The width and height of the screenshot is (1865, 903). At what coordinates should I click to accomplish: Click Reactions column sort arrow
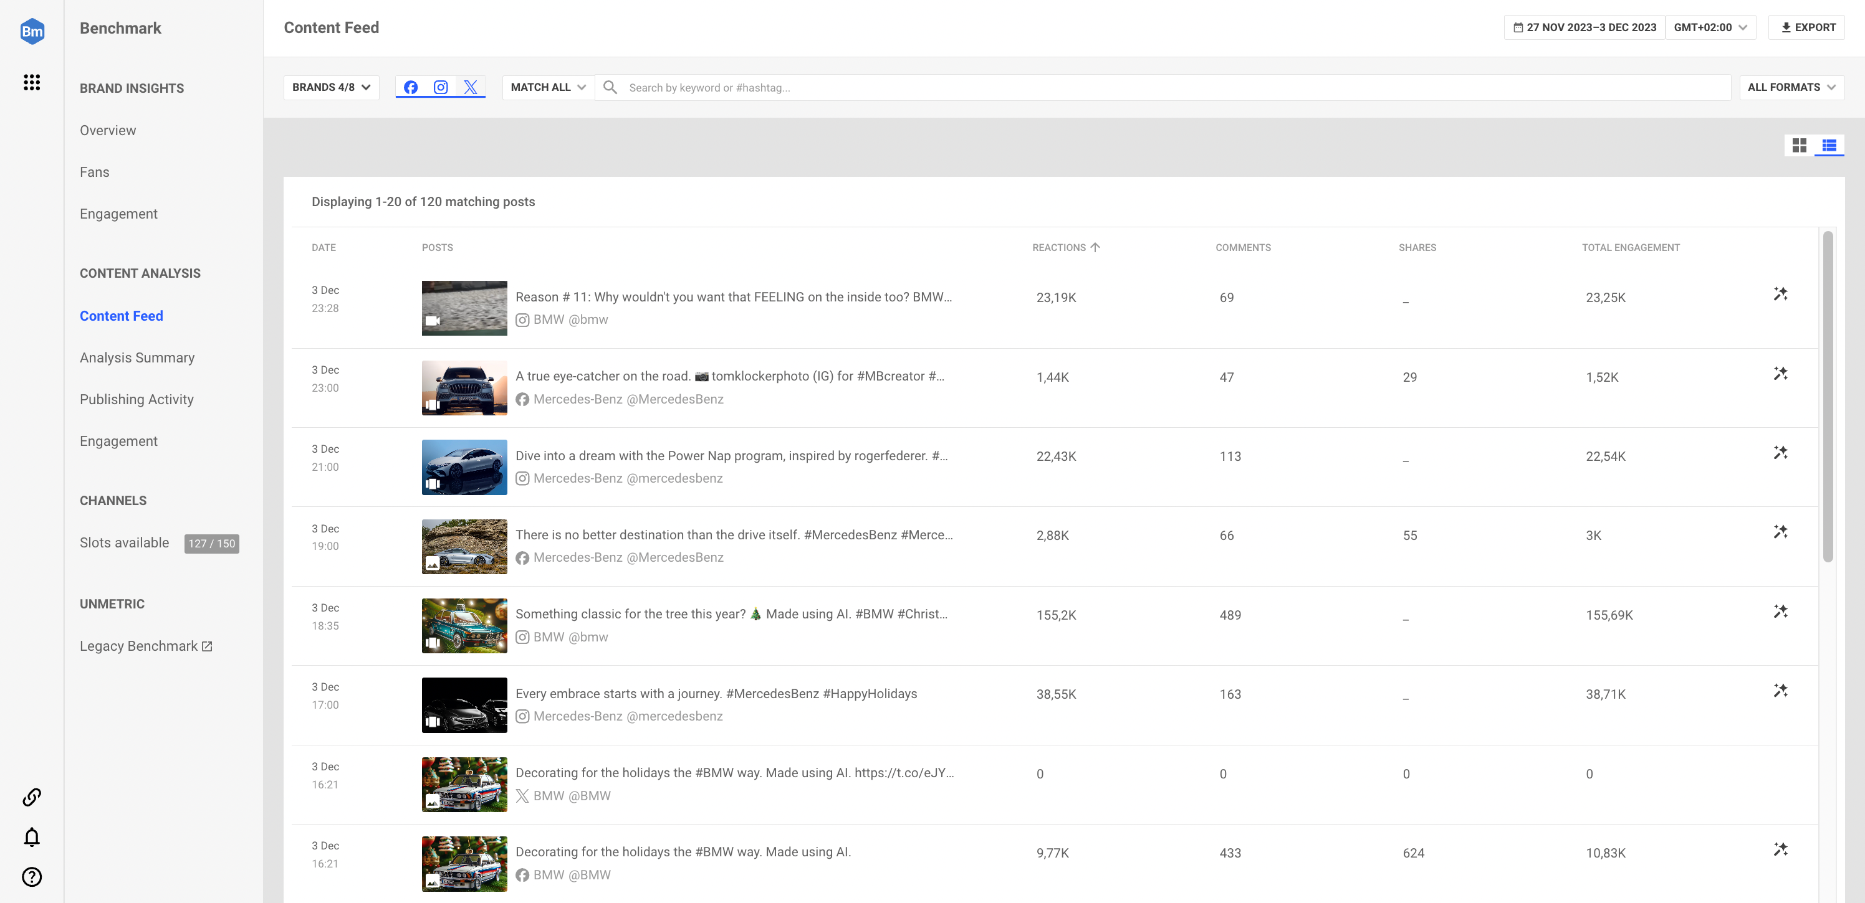1095,247
